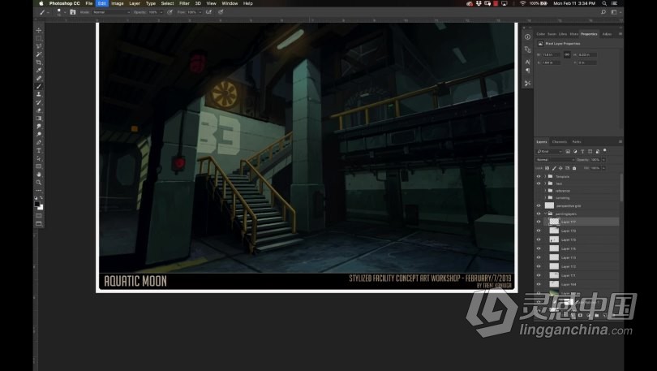657x371 pixels.
Task: Select the Eyedropper tool
Action: [39, 70]
